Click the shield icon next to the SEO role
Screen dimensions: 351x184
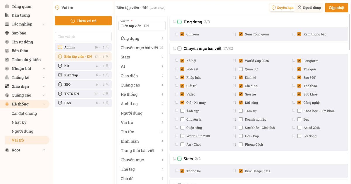pos(60,84)
